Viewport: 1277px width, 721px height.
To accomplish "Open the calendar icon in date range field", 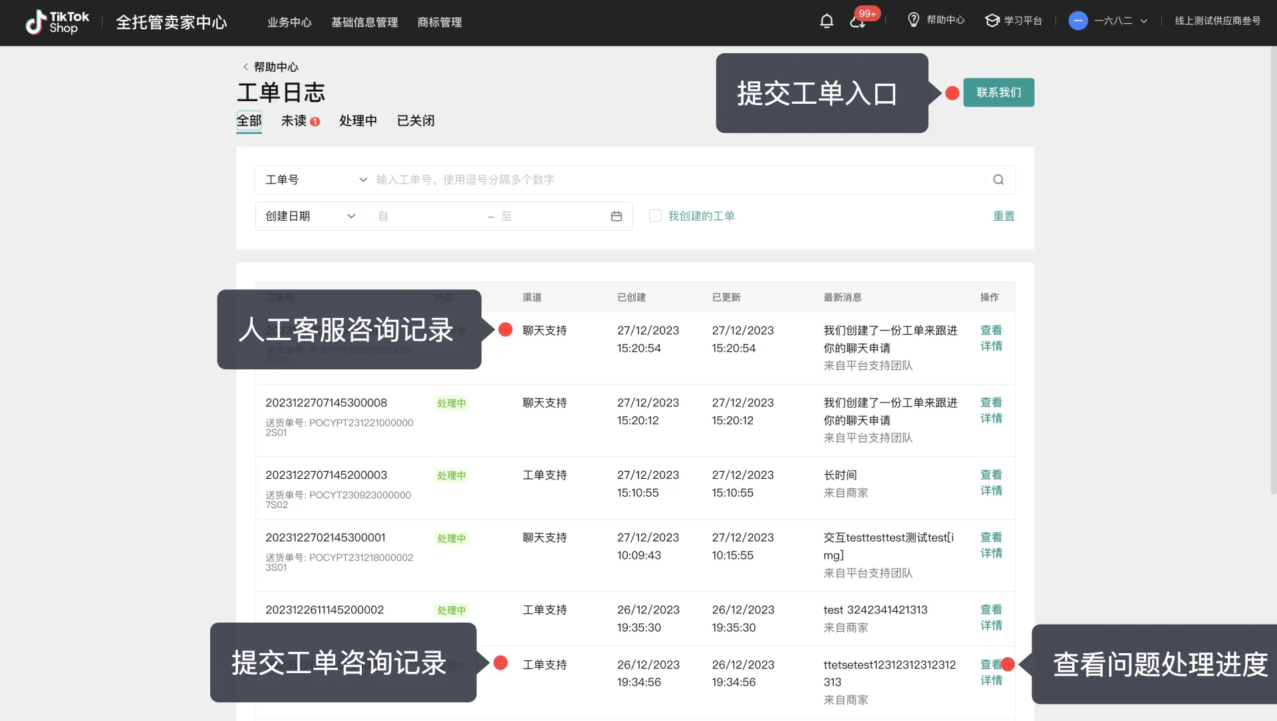I will coord(617,216).
